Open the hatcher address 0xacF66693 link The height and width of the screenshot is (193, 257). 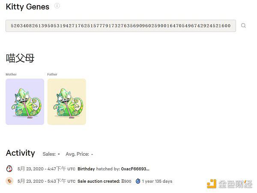(x=135, y=169)
